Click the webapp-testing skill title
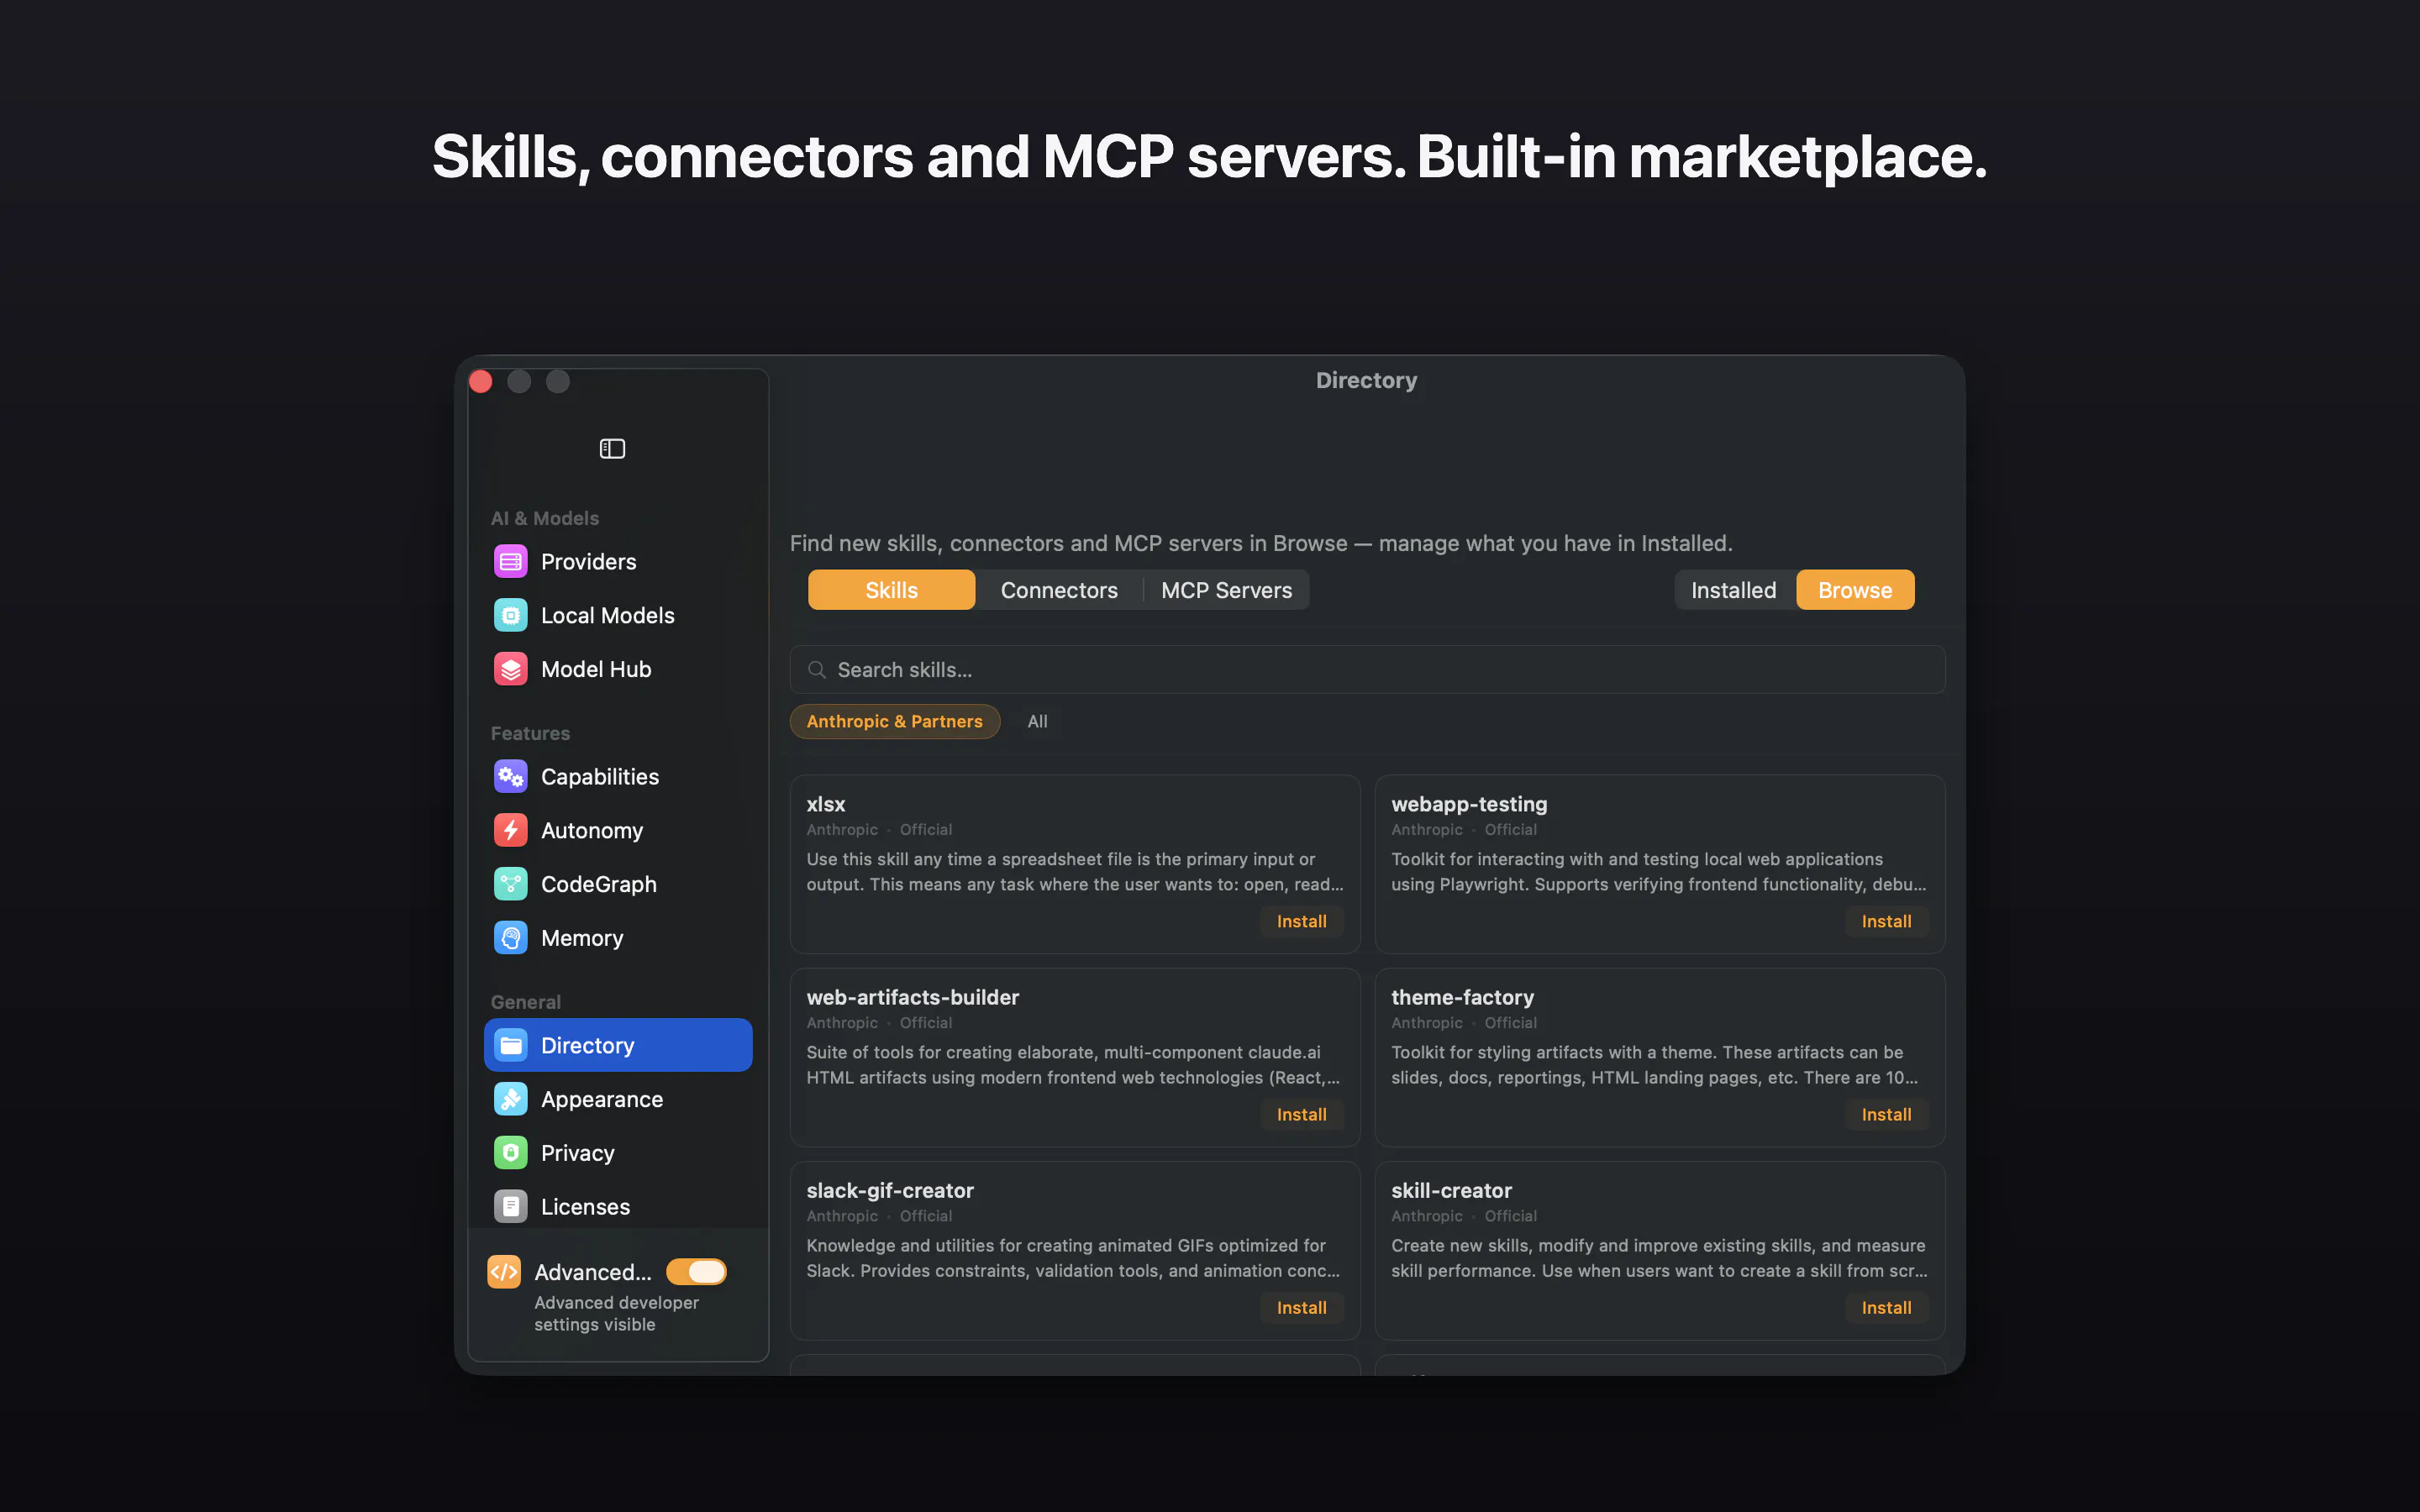The image size is (2420, 1512). [1469, 804]
